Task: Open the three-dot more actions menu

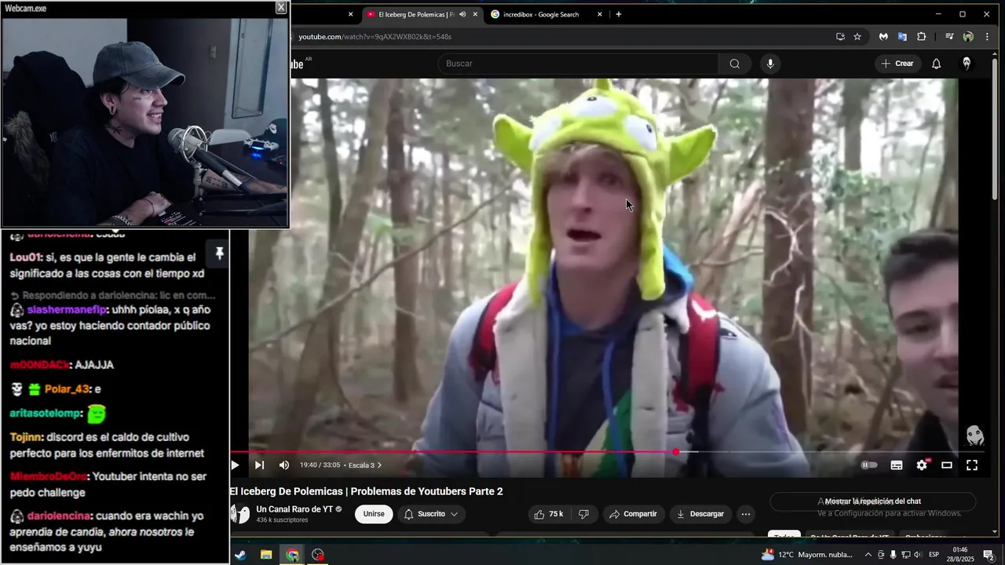Action: pos(746,514)
